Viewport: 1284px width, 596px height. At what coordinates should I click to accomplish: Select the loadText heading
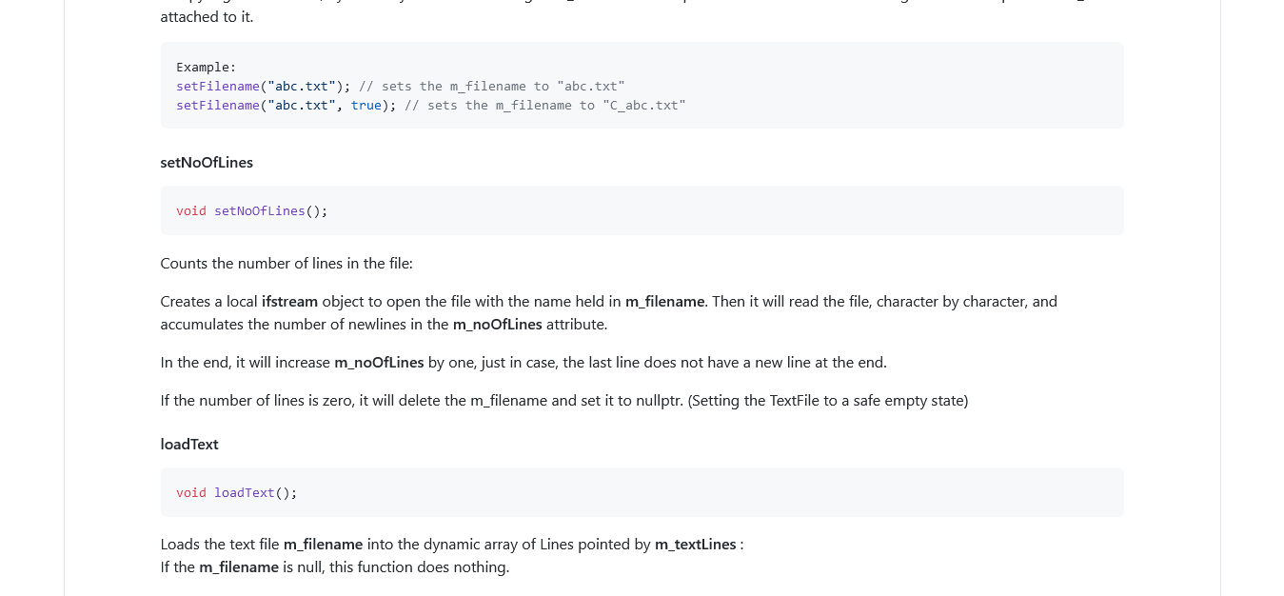pos(188,444)
